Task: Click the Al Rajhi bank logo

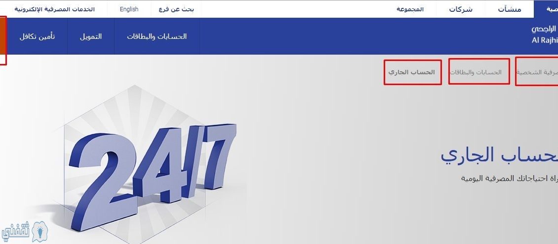Action: point(545,35)
